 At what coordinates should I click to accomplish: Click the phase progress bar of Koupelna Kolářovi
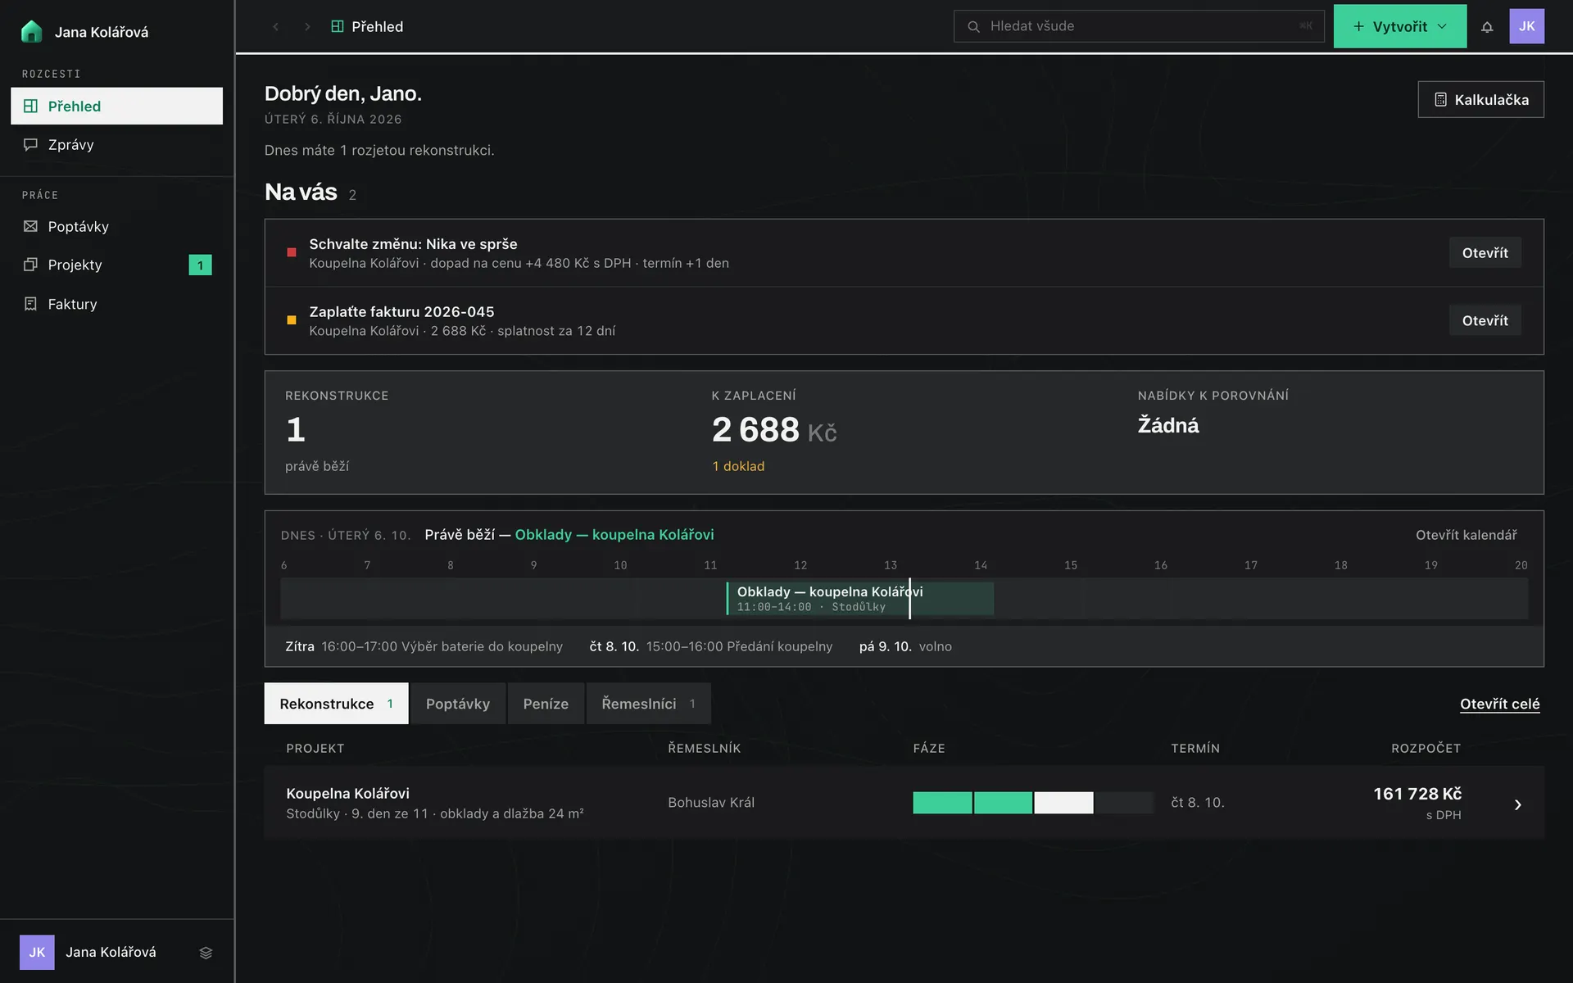pyautogui.click(x=1032, y=803)
